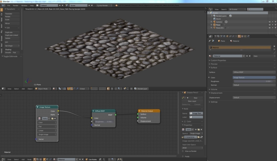Toggle the Grease Pencil checkbox
This screenshot has width=277, height=161.
click(x=185, y=93)
